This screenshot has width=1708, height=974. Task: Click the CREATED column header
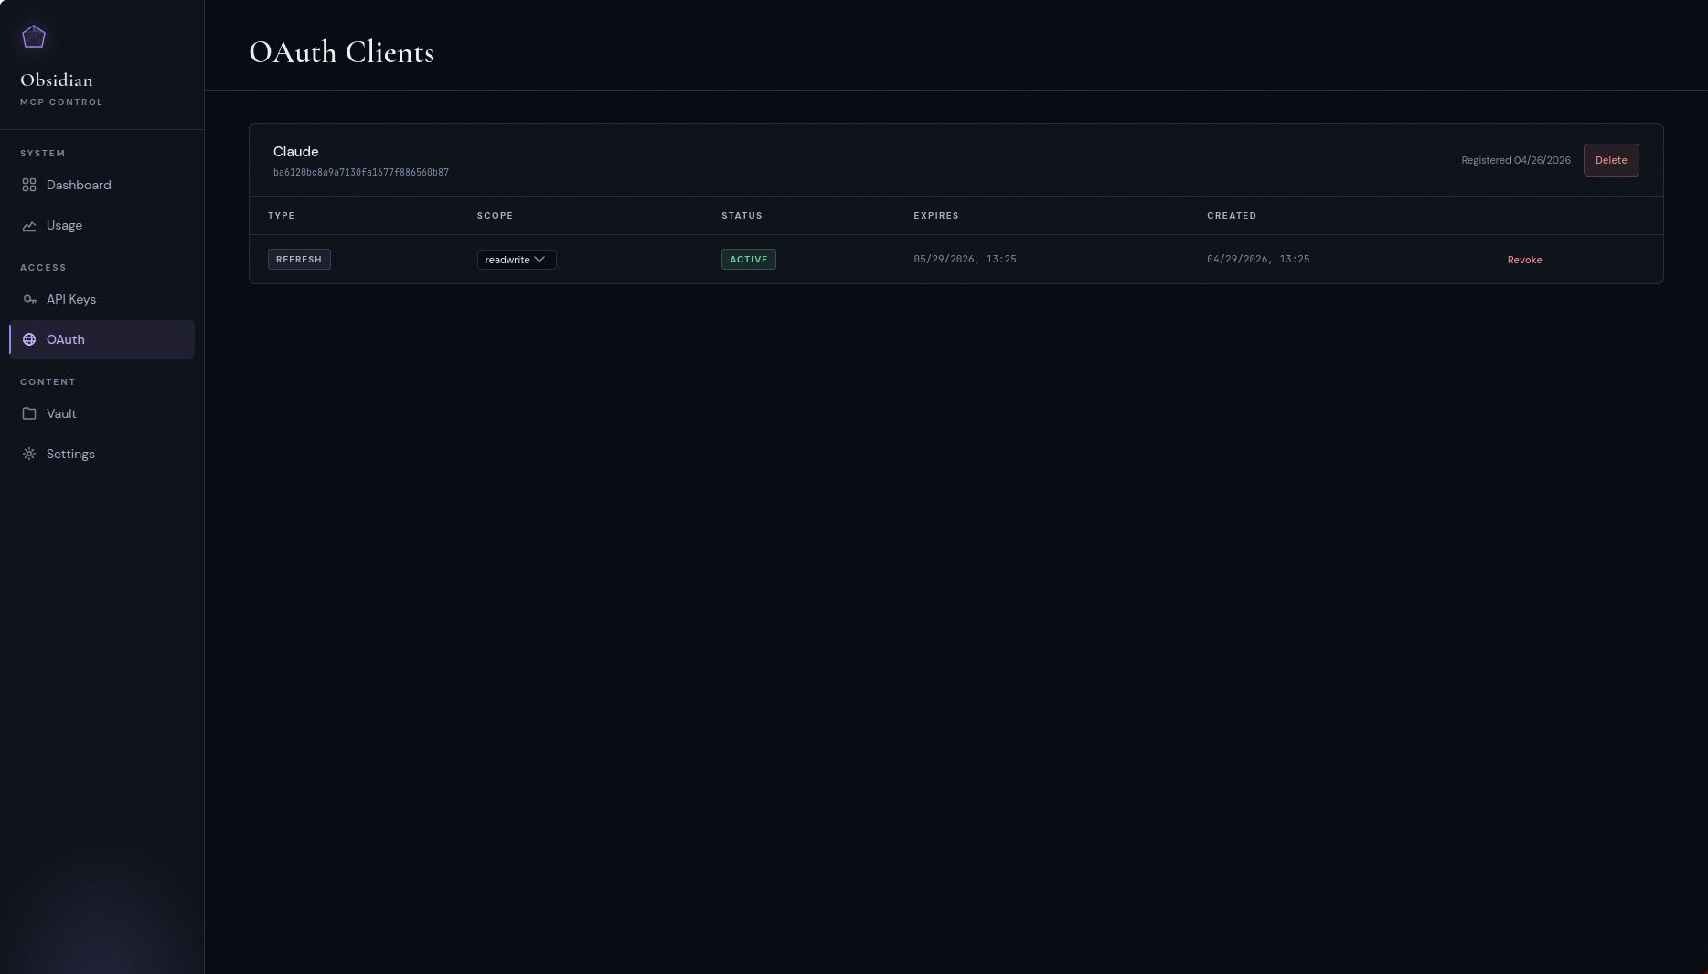click(1232, 216)
